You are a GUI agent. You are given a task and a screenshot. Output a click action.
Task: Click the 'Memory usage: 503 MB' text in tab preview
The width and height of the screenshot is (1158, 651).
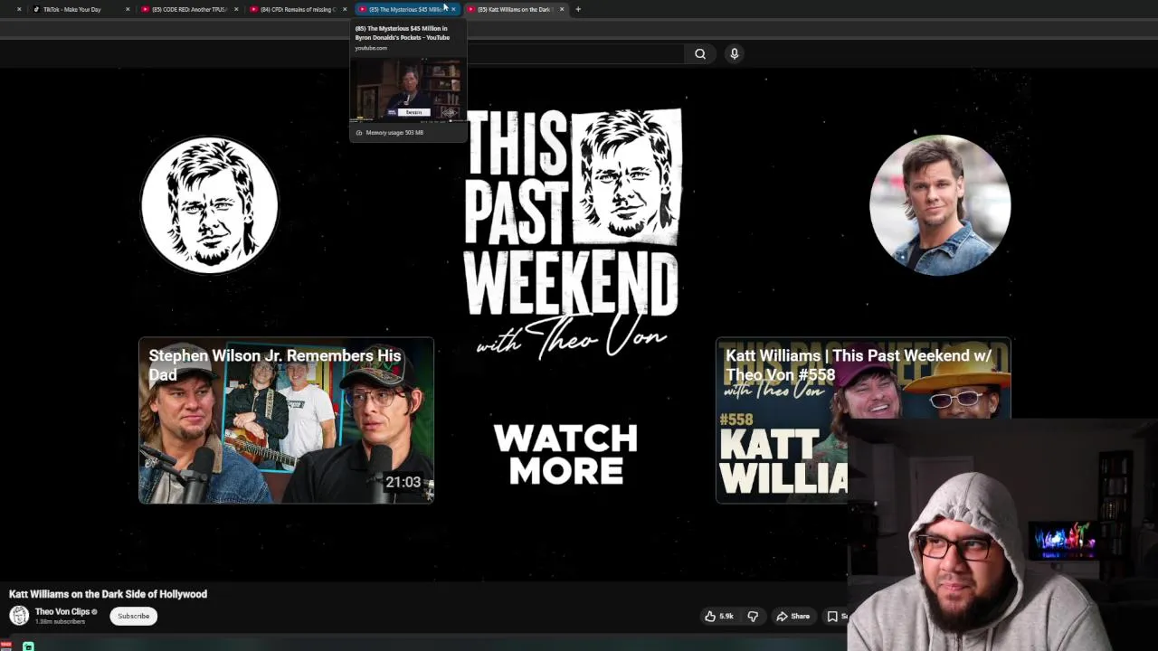(394, 133)
